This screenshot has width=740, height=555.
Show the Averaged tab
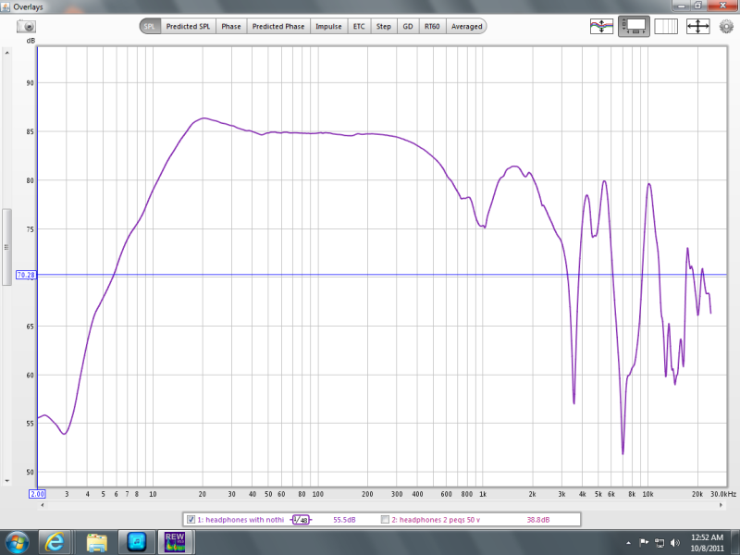coord(466,27)
